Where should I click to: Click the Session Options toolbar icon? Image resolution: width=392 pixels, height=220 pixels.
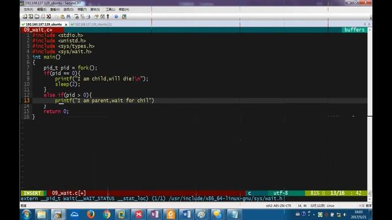pos(96,16)
